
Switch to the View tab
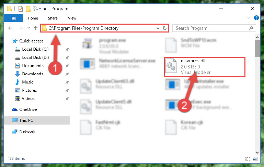click(72, 18)
